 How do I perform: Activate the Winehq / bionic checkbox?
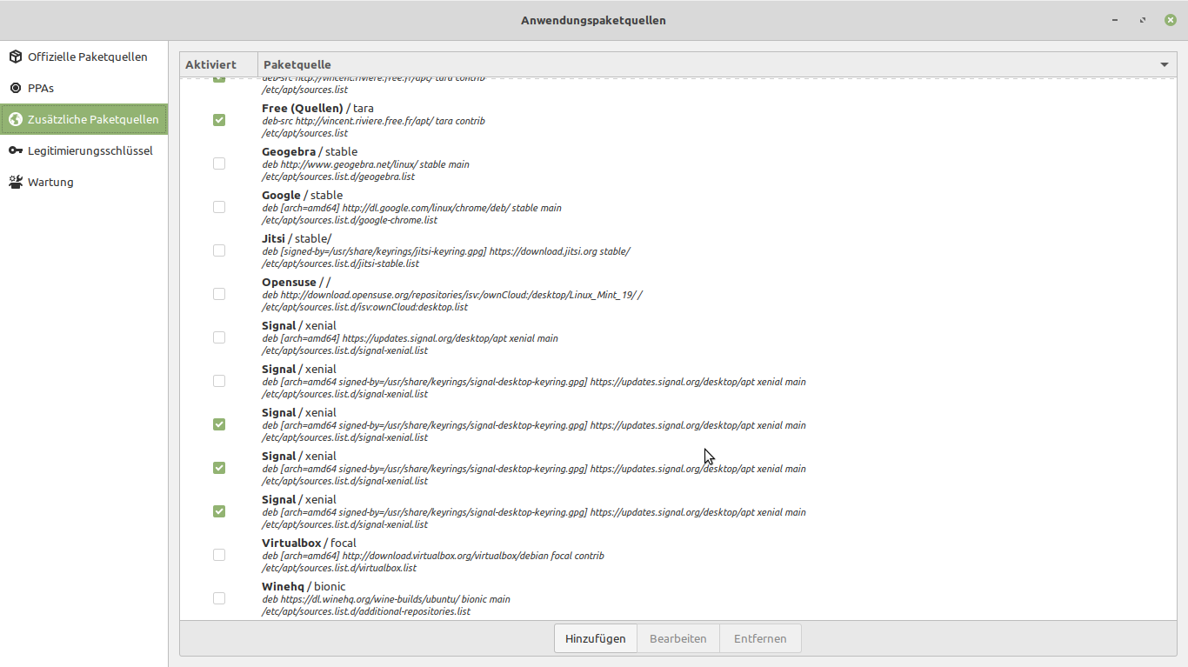219,598
